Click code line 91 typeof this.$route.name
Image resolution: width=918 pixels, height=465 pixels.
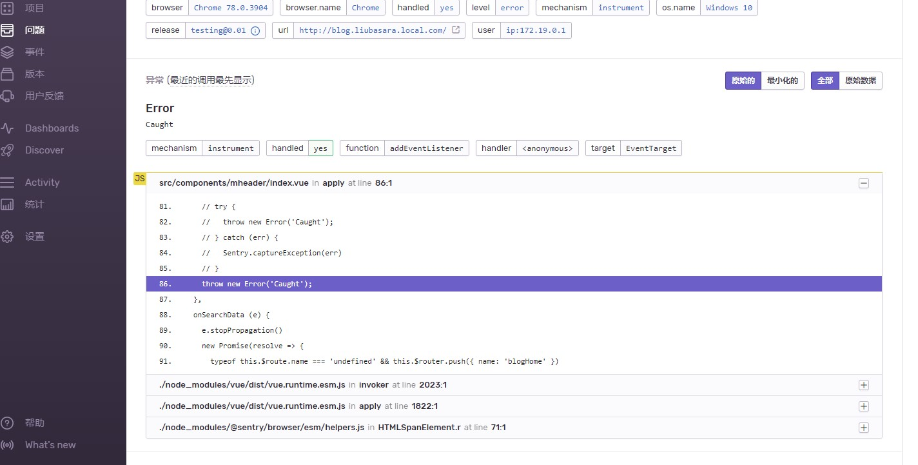[514, 361]
